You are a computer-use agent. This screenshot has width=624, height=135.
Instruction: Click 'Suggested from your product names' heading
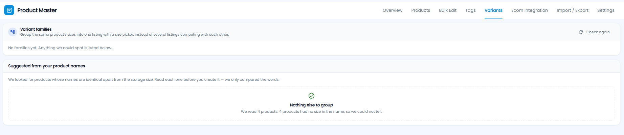(x=47, y=66)
